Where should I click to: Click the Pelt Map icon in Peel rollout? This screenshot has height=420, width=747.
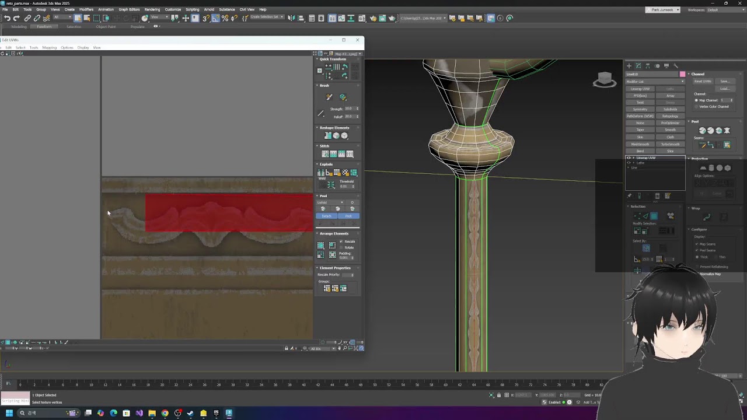click(x=727, y=131)
